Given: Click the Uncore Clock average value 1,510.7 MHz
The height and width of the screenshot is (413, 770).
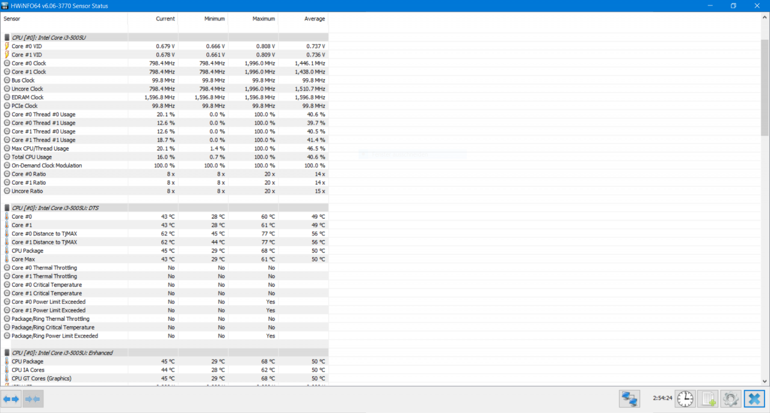Looking at the screenshot, I should point(310,88).
